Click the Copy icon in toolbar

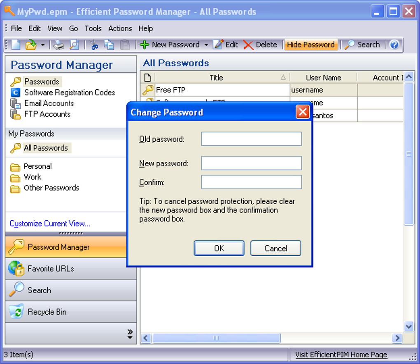109,45
